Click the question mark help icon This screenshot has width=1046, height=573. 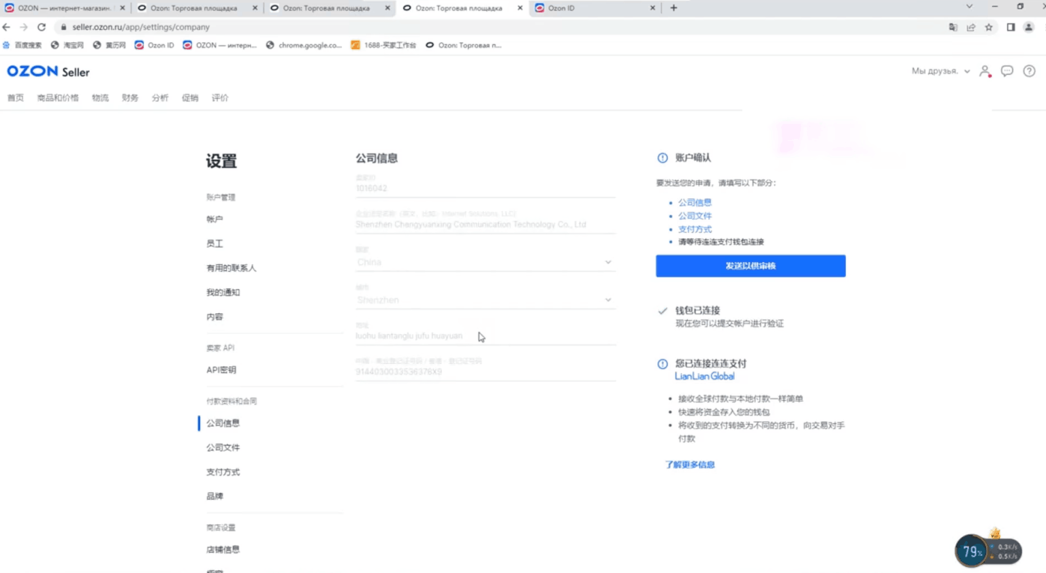(x=1029, y=71)
